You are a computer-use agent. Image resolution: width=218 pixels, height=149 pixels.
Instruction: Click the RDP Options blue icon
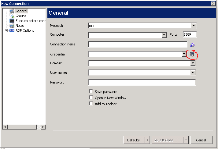tap(12, 30)
